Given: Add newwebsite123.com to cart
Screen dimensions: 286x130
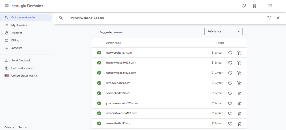Looking at the screenshot, I should pos(239,53).
